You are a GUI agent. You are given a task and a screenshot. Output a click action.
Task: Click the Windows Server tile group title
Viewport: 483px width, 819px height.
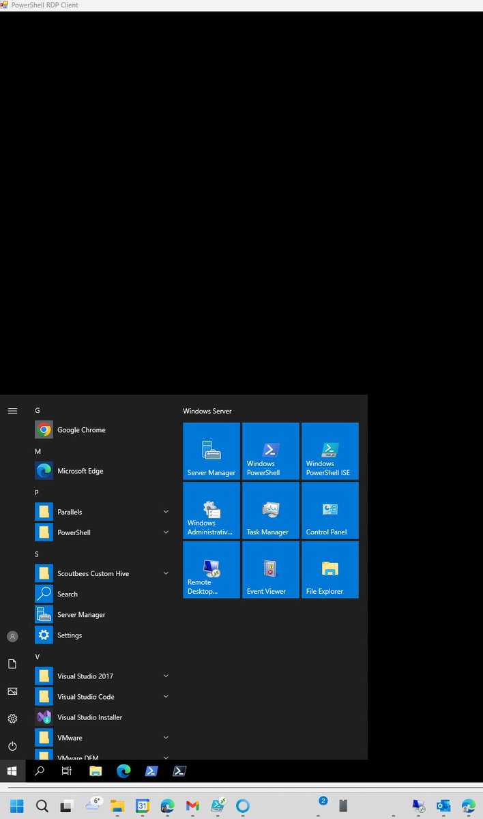(207, 411)
